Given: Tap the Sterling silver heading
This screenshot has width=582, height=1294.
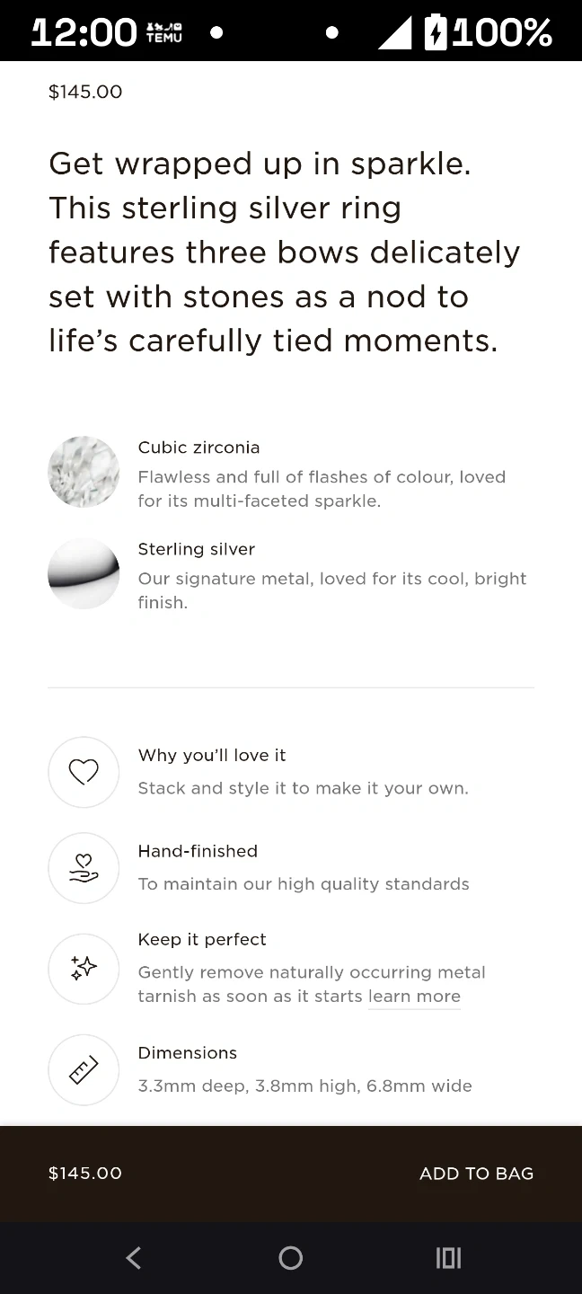Looking at the screenshot, I should [x=196, y=549].
